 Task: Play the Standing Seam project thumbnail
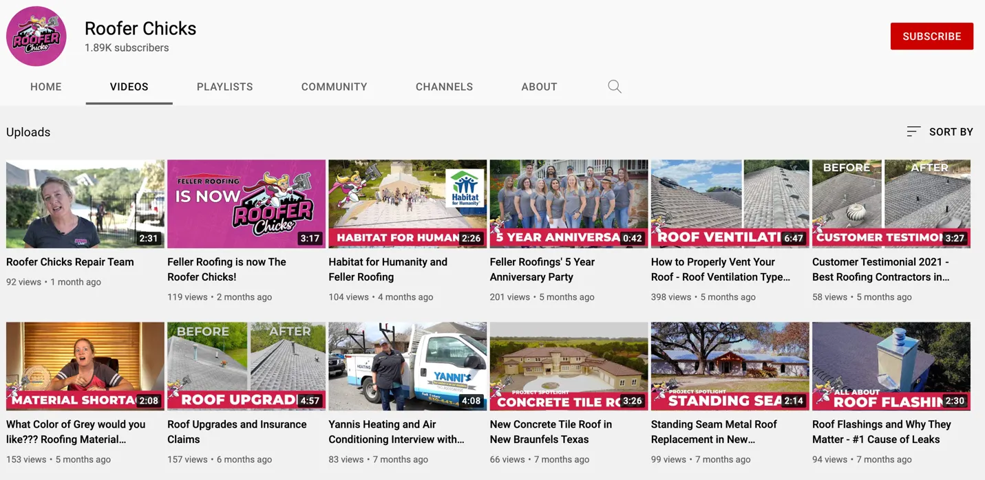730,367
